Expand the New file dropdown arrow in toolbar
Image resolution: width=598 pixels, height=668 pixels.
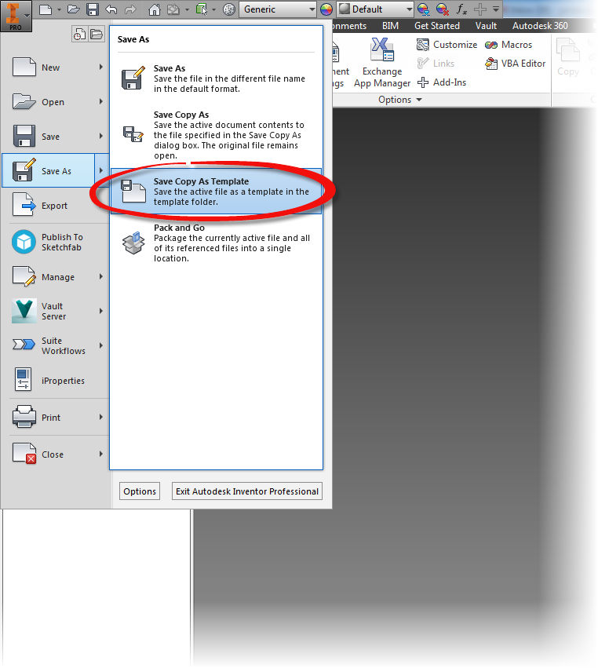coord(59,9)
